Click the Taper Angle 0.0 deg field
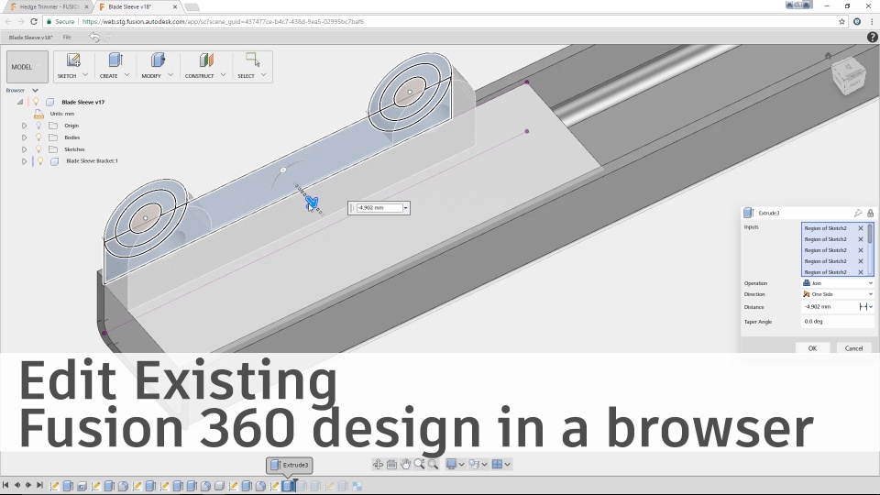The image size is (880, 495). (837, 322)
